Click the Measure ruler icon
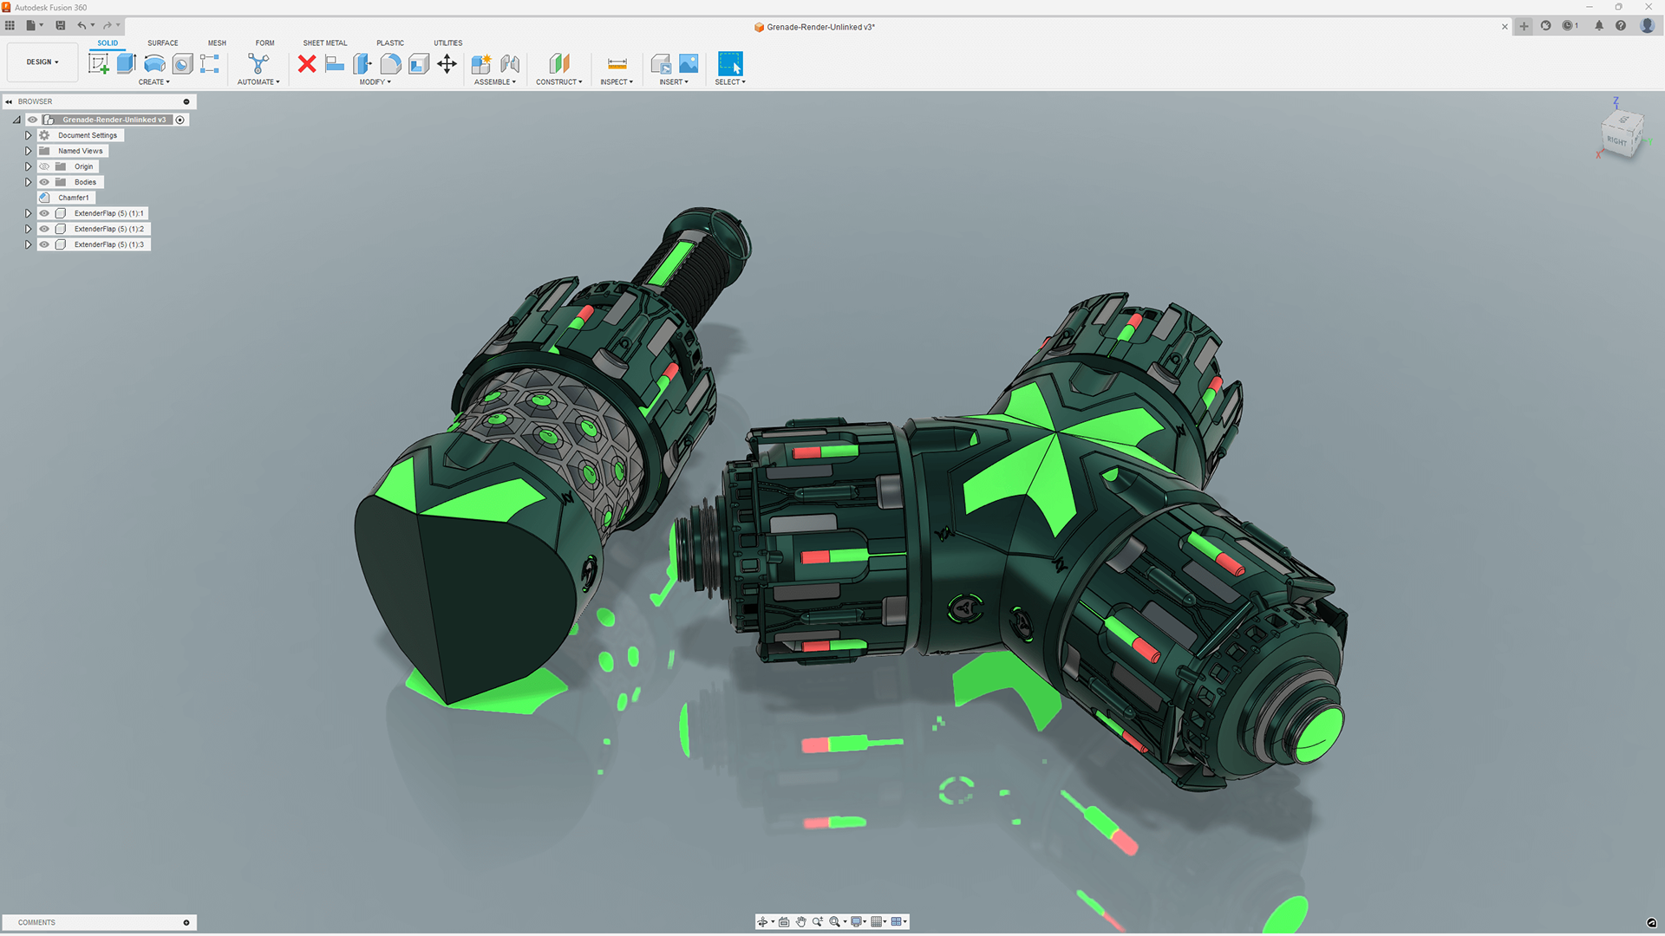Image resolution: width=1665 pixels, height=936 pixels. [x=617, y=63]
